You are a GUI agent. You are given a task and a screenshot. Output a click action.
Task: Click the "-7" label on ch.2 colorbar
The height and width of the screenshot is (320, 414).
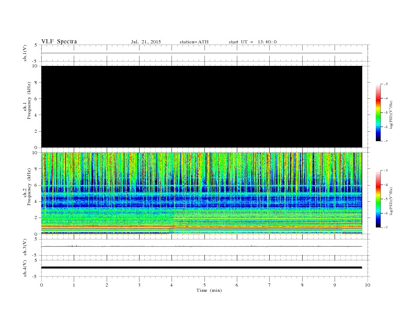(386, 227)
